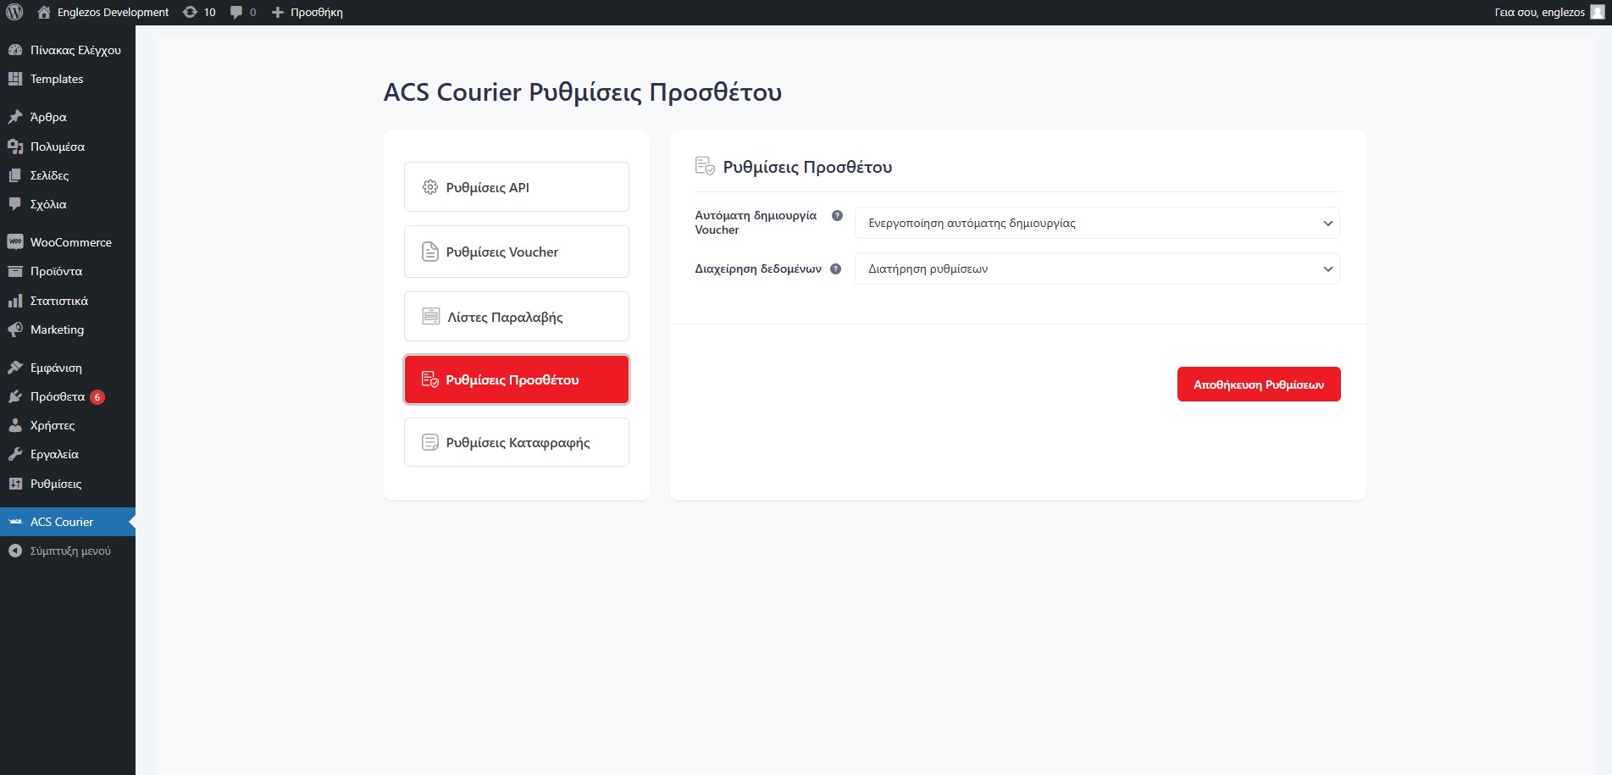Click the list icon on Λίστες Παραλαβής
1612x775 pixels.
[x=431, y=317]
